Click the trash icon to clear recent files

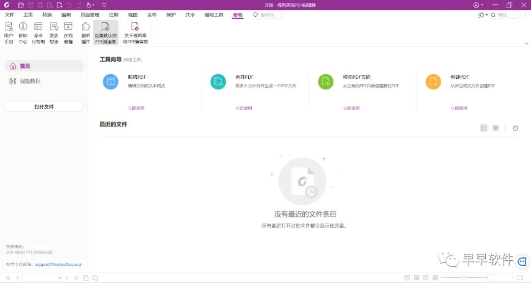pos(515,128)
